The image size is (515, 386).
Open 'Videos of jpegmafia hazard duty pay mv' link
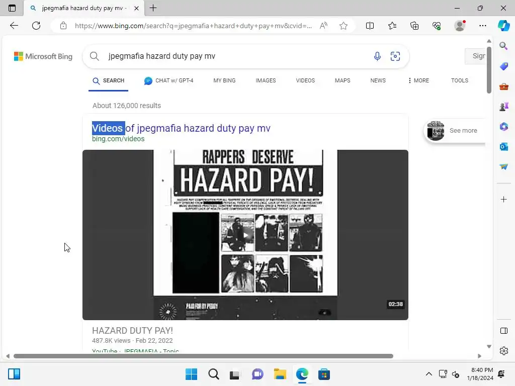[181, 128]
